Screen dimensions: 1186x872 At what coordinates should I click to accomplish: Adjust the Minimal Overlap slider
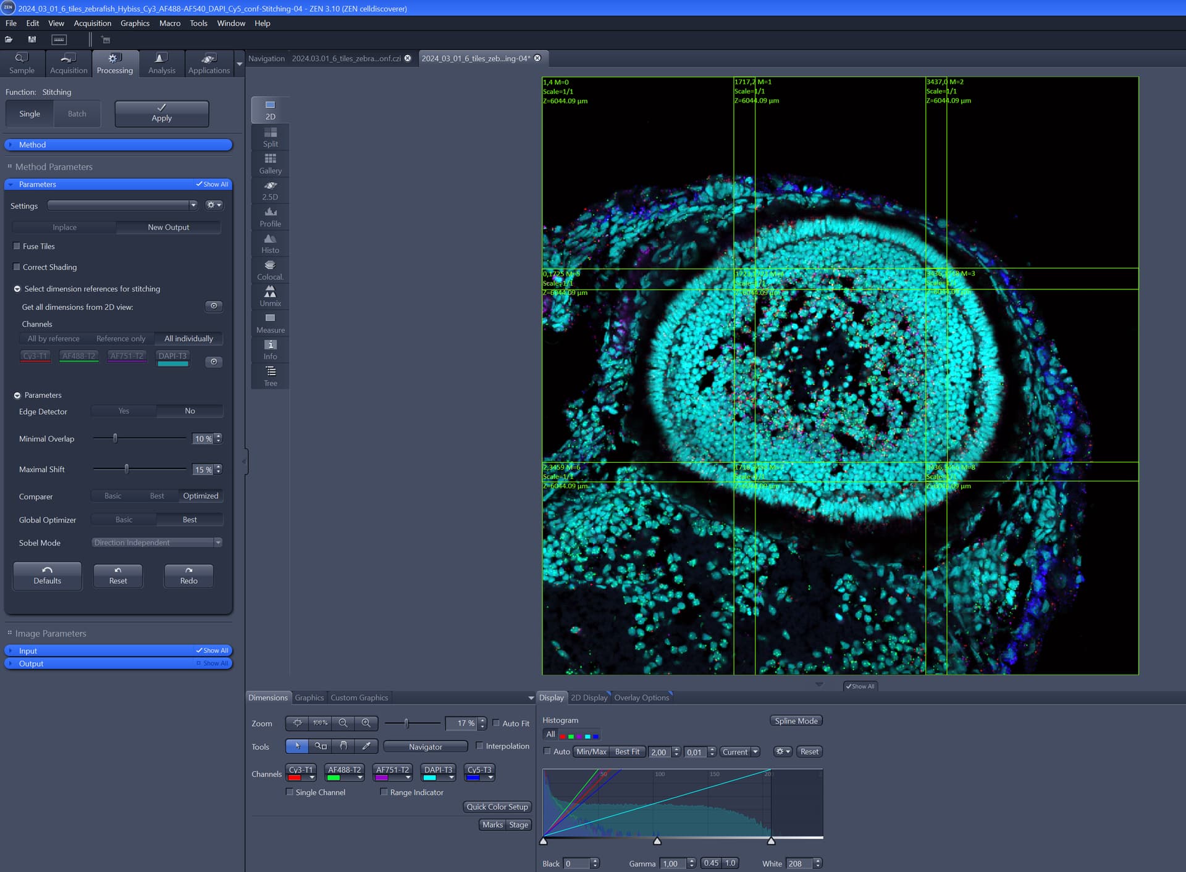coord(115,438)
